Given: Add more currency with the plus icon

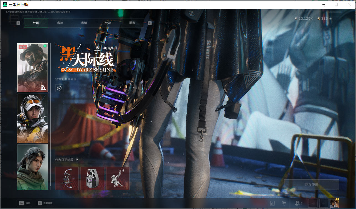Looking at the screenshot, I should click(330, 19).
